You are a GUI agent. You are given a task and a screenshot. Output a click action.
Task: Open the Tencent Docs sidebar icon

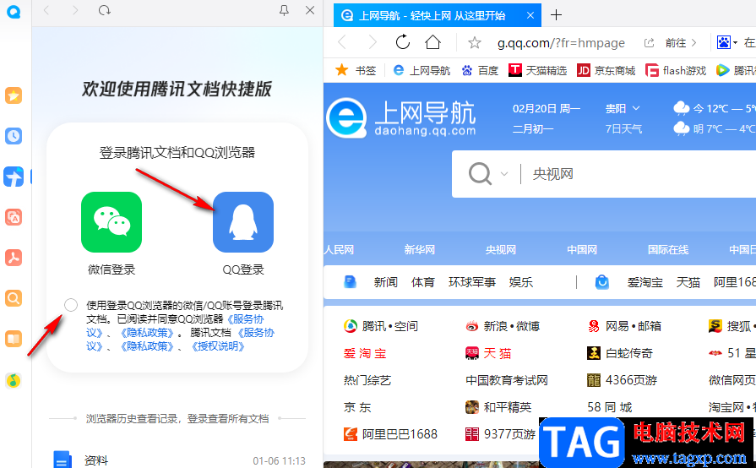coord(14,177)
